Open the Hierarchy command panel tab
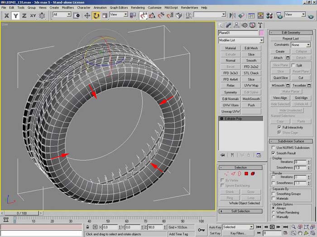The width and height of the screenshot is (317, 237). (x=237, y=25)
